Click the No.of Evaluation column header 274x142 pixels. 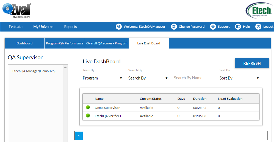[x=230, y=99]
